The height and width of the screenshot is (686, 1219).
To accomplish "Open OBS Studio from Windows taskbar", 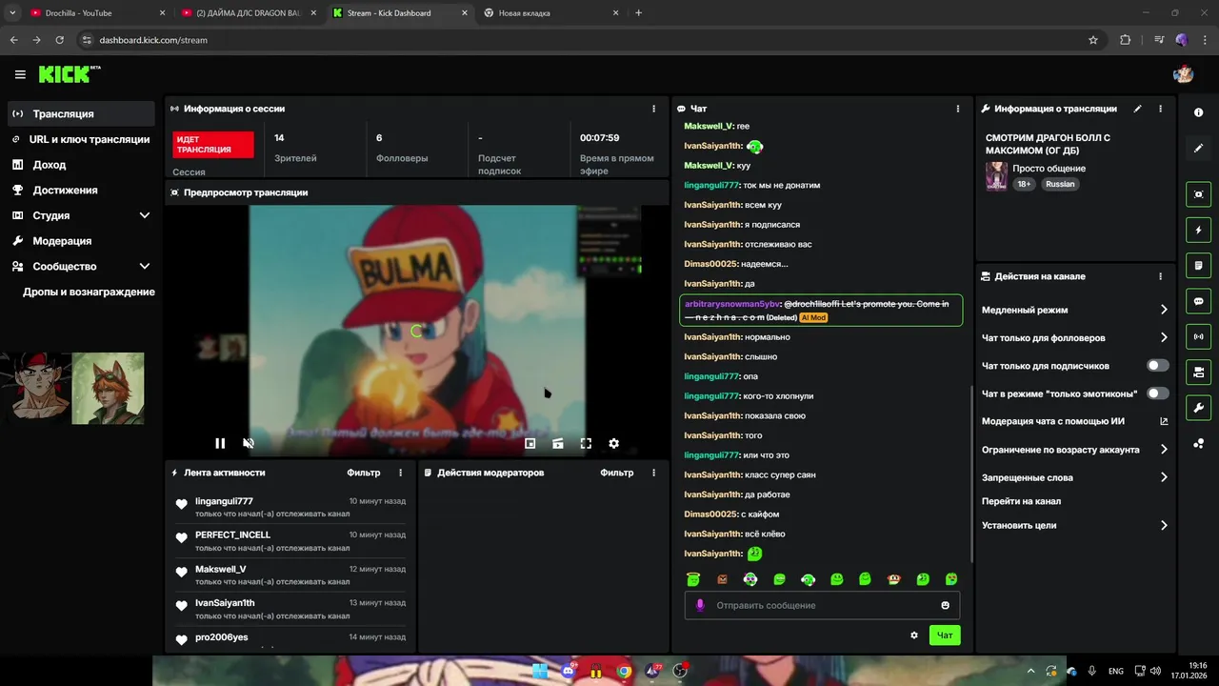I will coord(680,671).
